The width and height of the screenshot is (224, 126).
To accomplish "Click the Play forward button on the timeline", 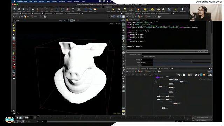I will coord(23,118).
